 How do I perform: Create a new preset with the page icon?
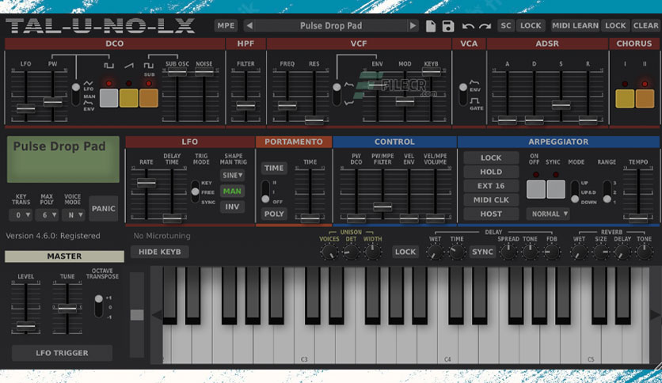click(x=430, y=26)
